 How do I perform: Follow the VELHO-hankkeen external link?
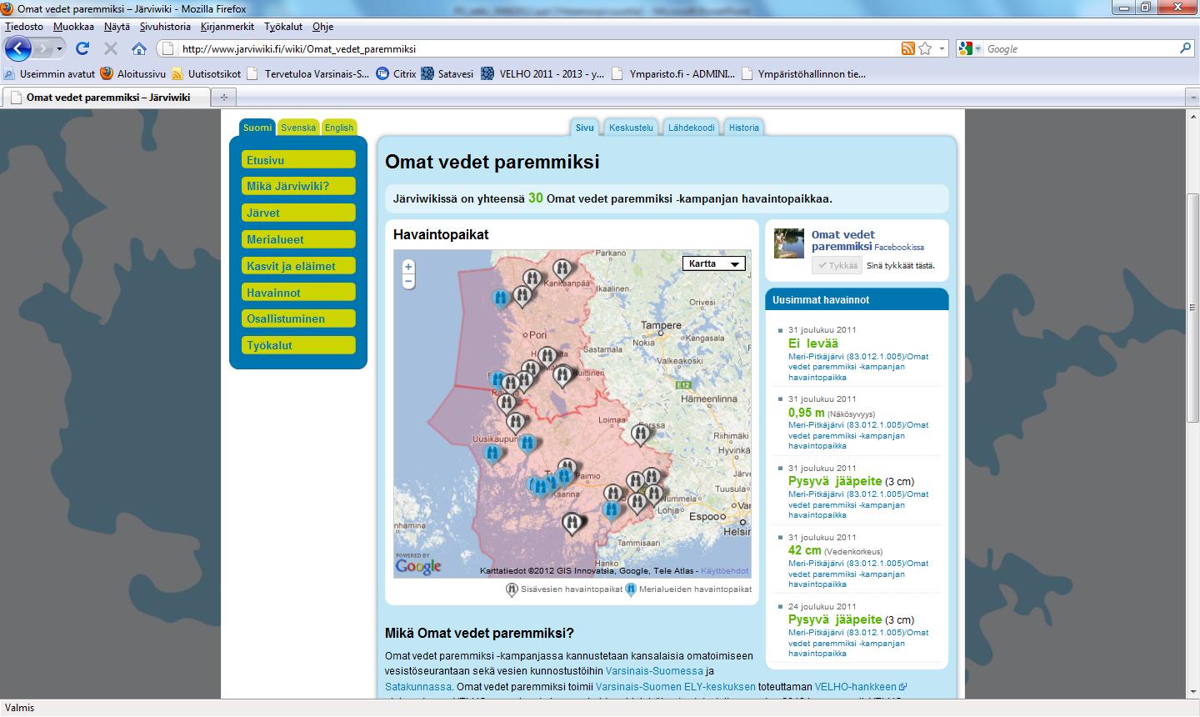(x=860, y=687)
